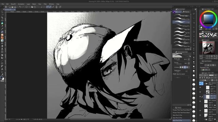Click the Clear toolbar icon
The image size is (218, 122).
(27, 7)
